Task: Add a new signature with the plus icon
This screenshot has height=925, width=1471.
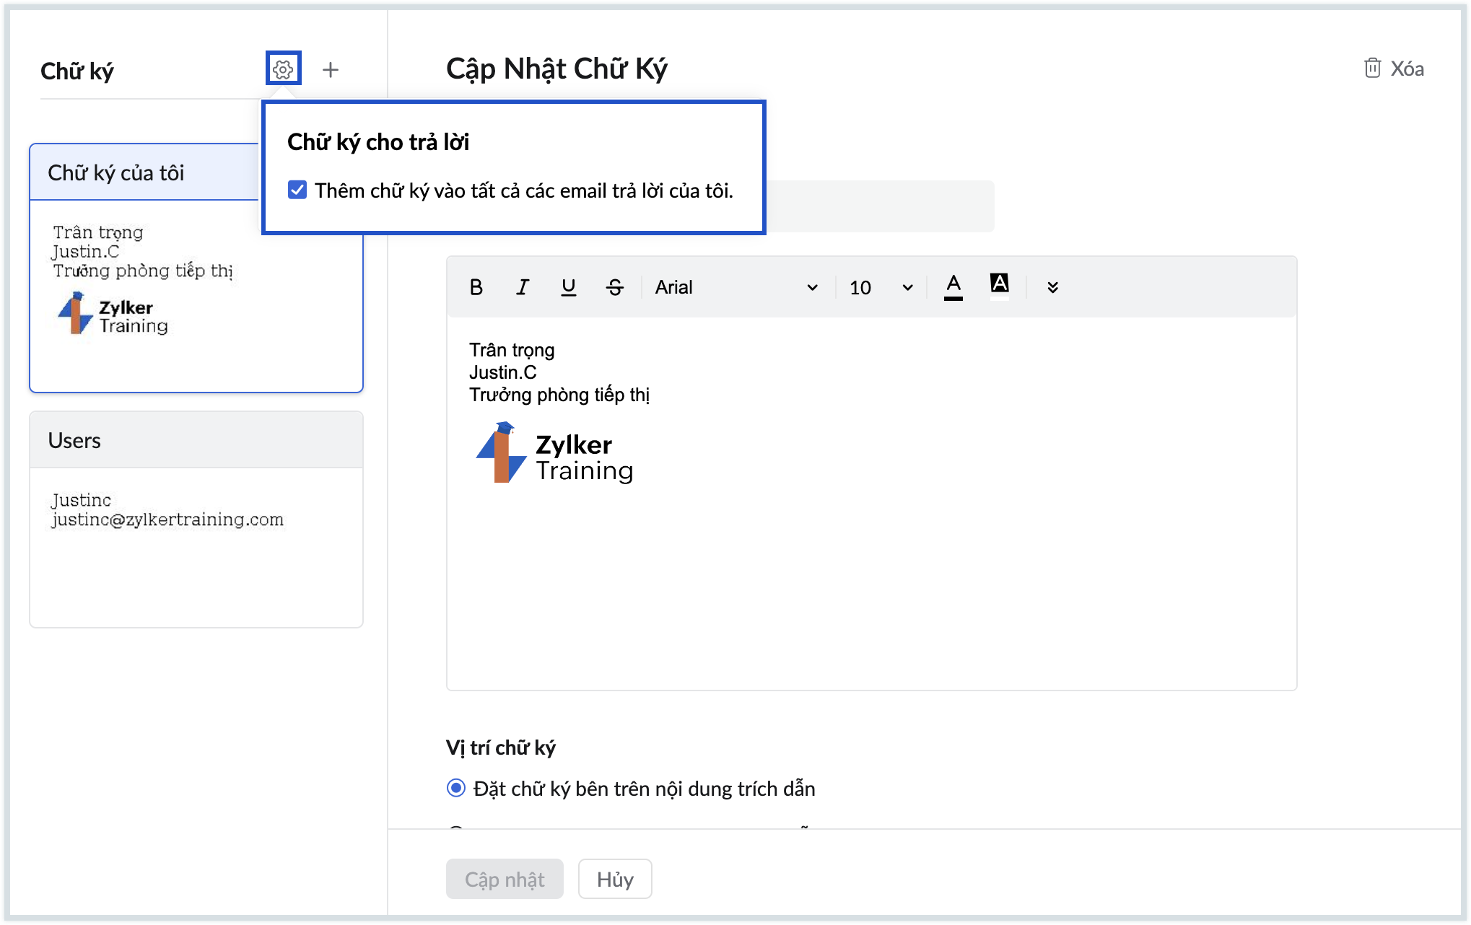Action: 331,70
